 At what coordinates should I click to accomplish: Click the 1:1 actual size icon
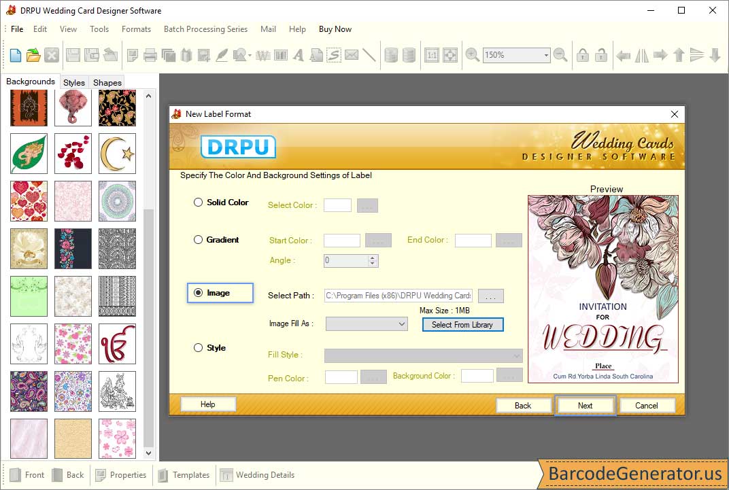click(x=432, y=55)
